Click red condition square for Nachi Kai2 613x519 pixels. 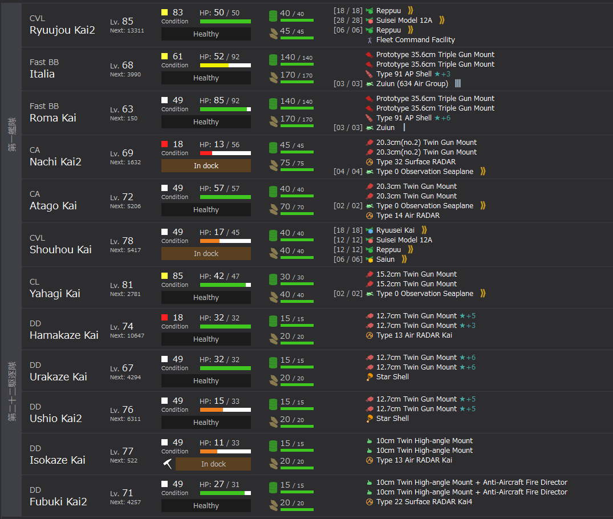165,144
